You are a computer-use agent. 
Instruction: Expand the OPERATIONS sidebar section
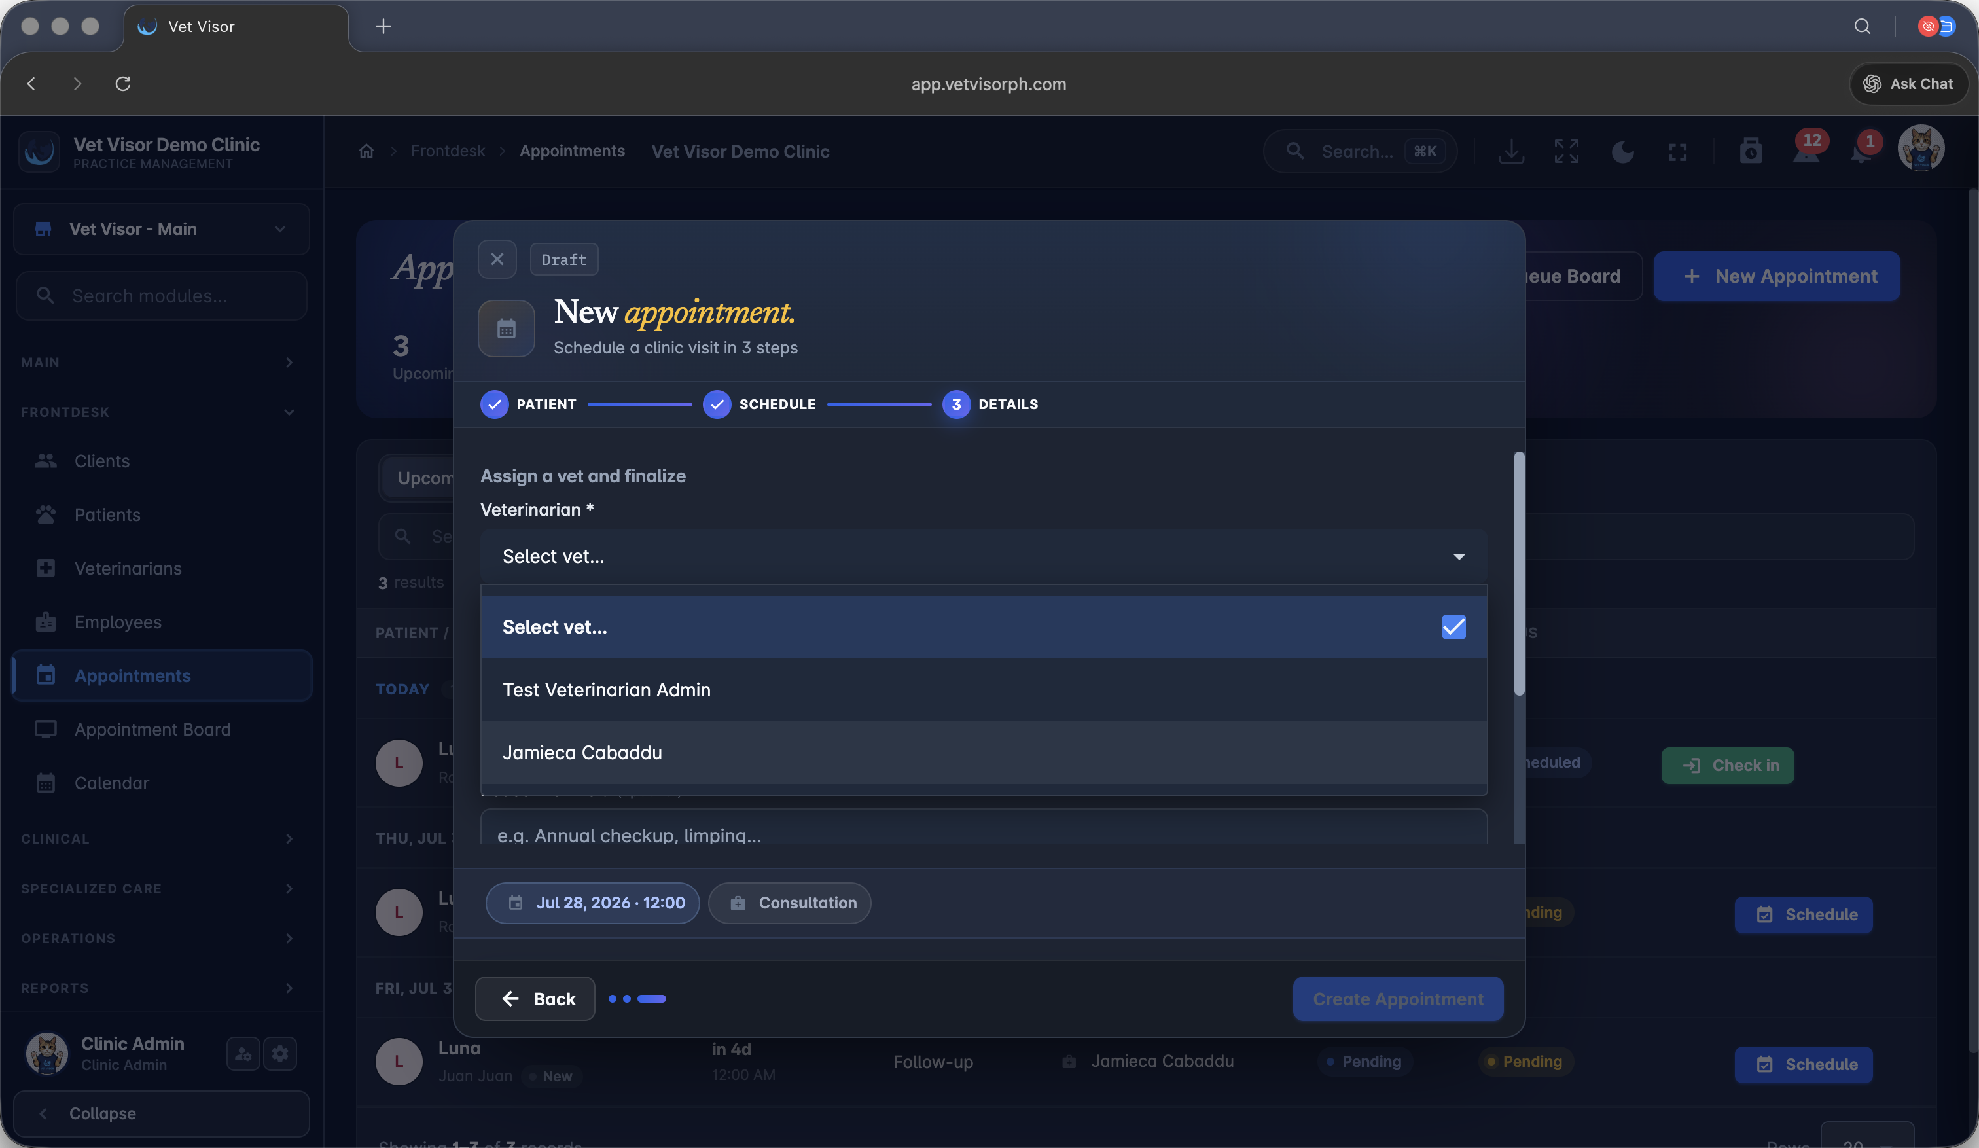[157, 939]
